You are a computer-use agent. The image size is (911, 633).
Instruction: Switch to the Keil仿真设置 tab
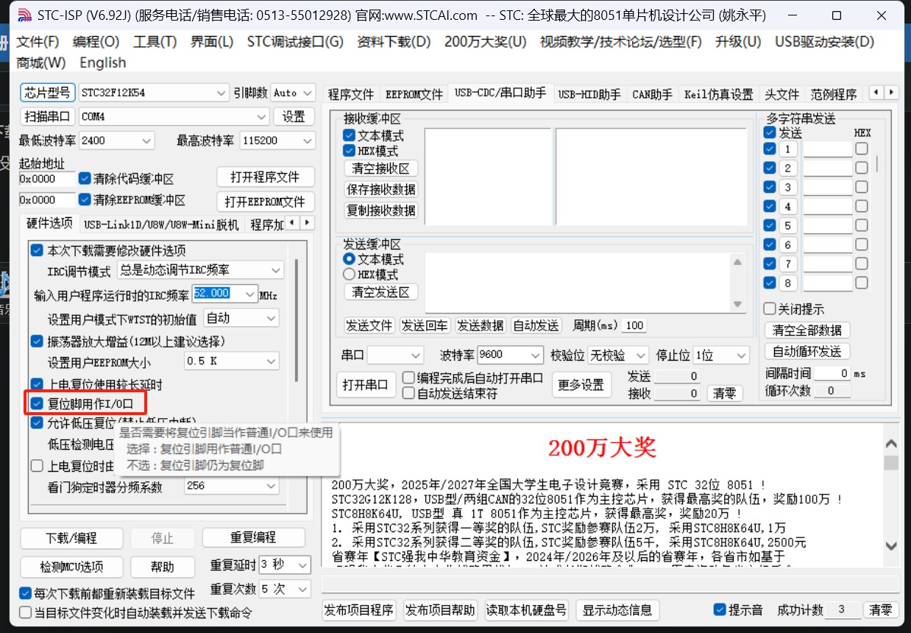click(718, 94)
